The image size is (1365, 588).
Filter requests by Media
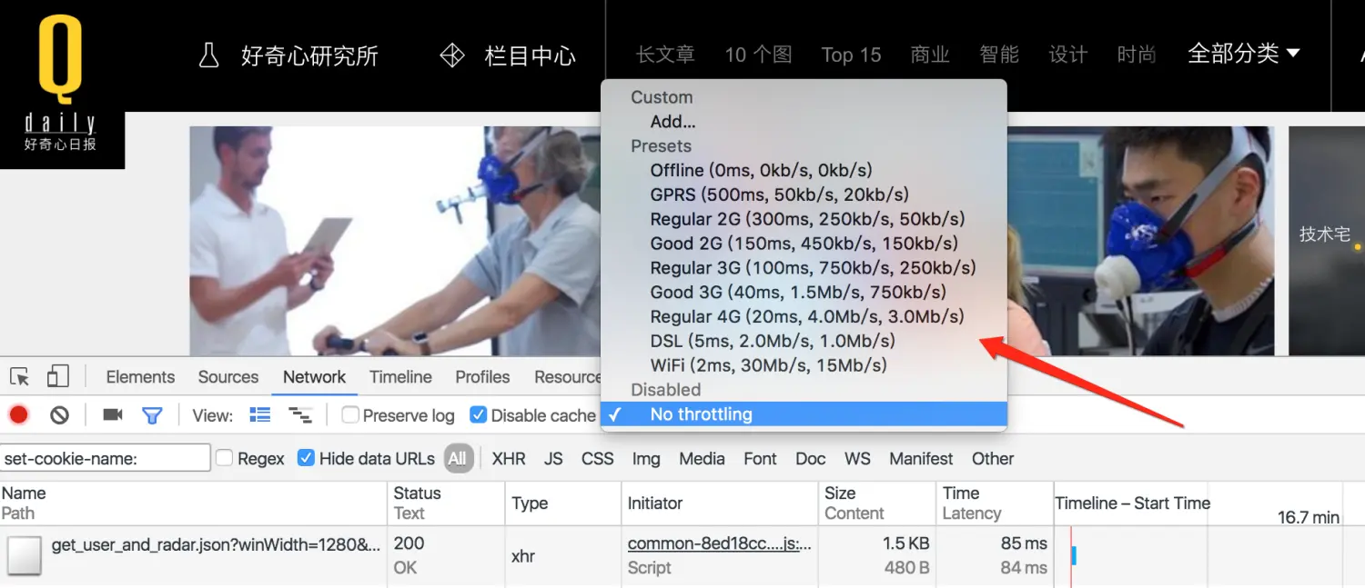702,459
